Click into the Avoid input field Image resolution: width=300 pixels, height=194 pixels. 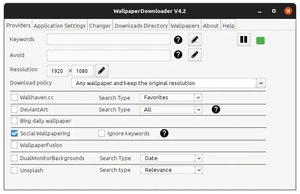pos(108,55)
